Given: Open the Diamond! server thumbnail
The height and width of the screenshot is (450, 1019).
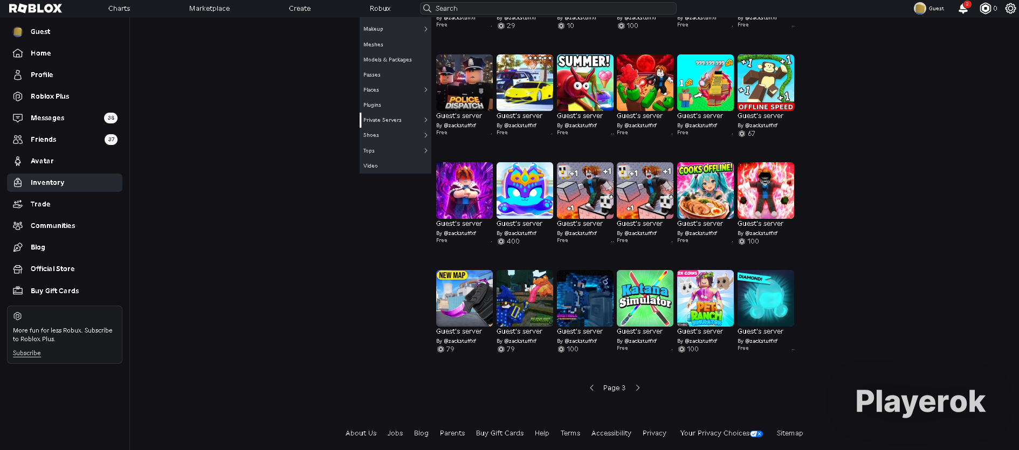Looking at the screenshot, I should coord(766,298).
